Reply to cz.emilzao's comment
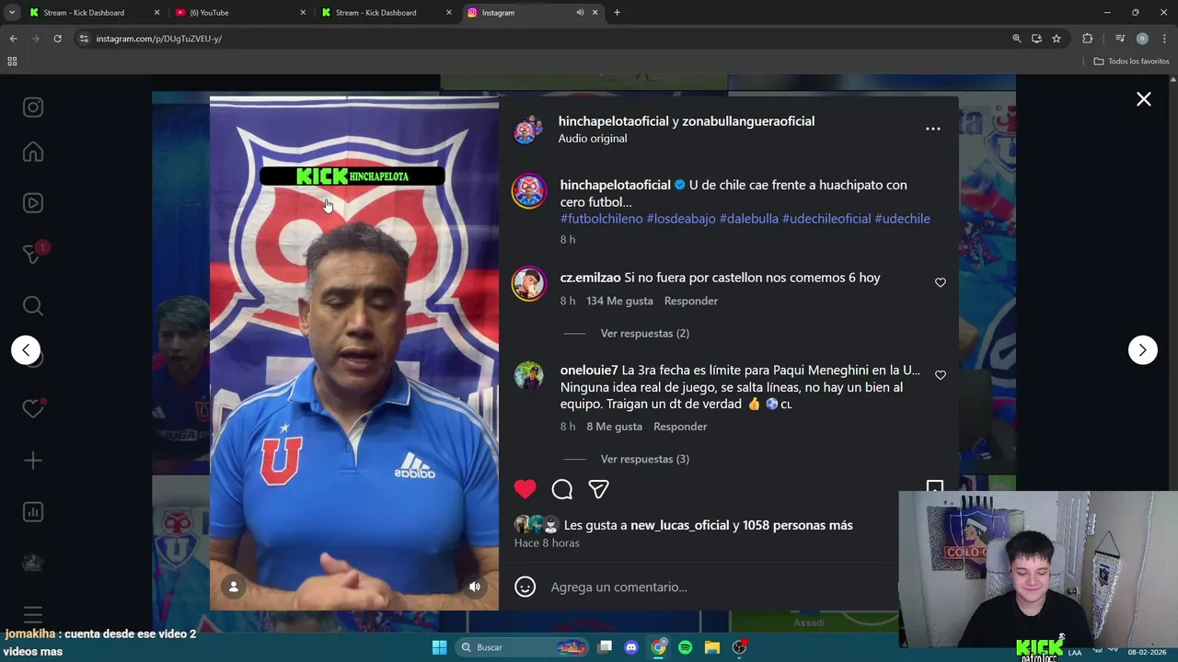The image size is (1178, 662). pyautogui.click(x=691, y=301)
